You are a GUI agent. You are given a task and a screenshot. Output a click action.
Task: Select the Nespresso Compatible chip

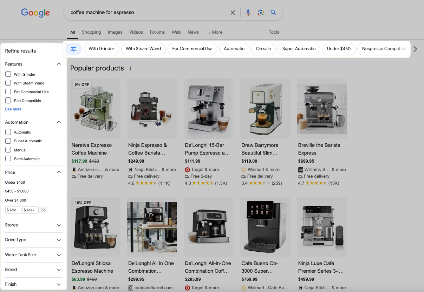pyautogui.click(x=384, y=49)
